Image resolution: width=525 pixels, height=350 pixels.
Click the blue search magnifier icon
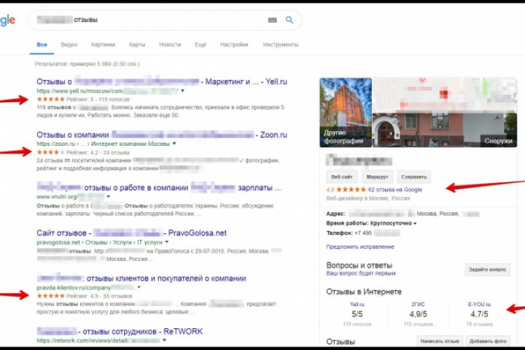tap(289, 20)
